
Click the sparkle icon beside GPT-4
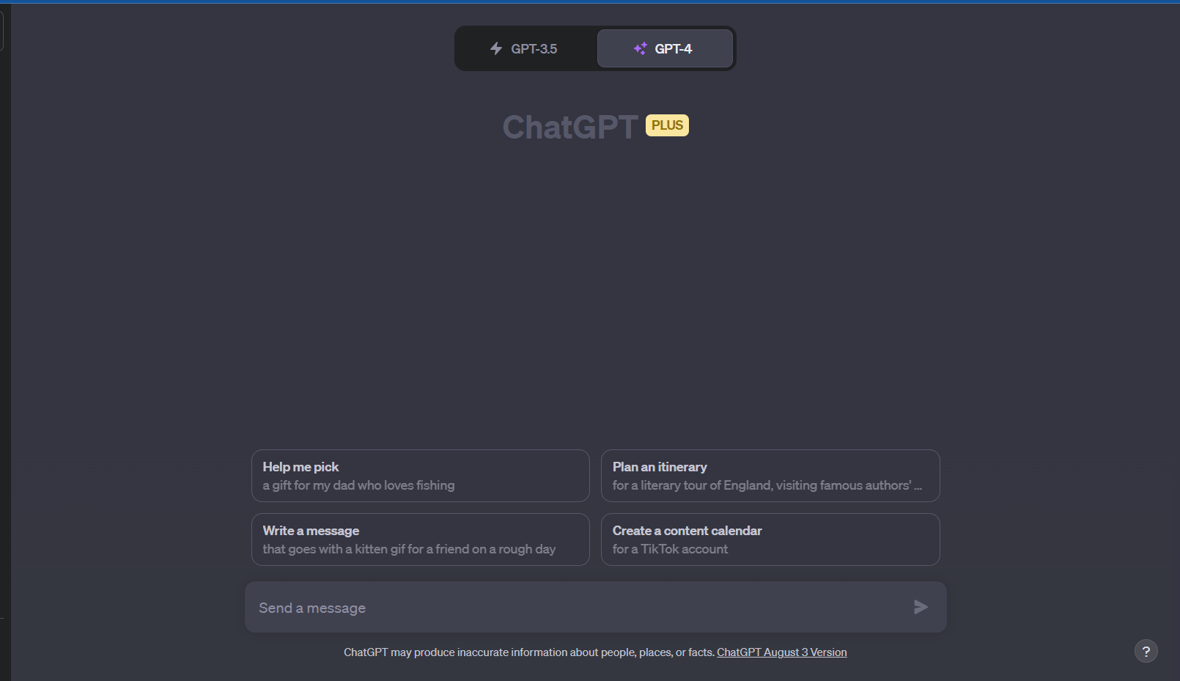(640, 48)
